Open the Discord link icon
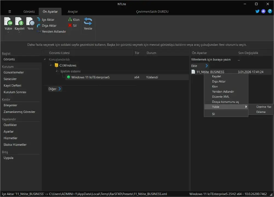This screenshot has width=274, height=197. click(x=263, y=12)
